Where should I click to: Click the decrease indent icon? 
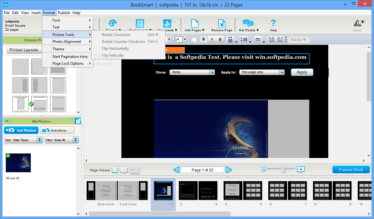[280, 39]
